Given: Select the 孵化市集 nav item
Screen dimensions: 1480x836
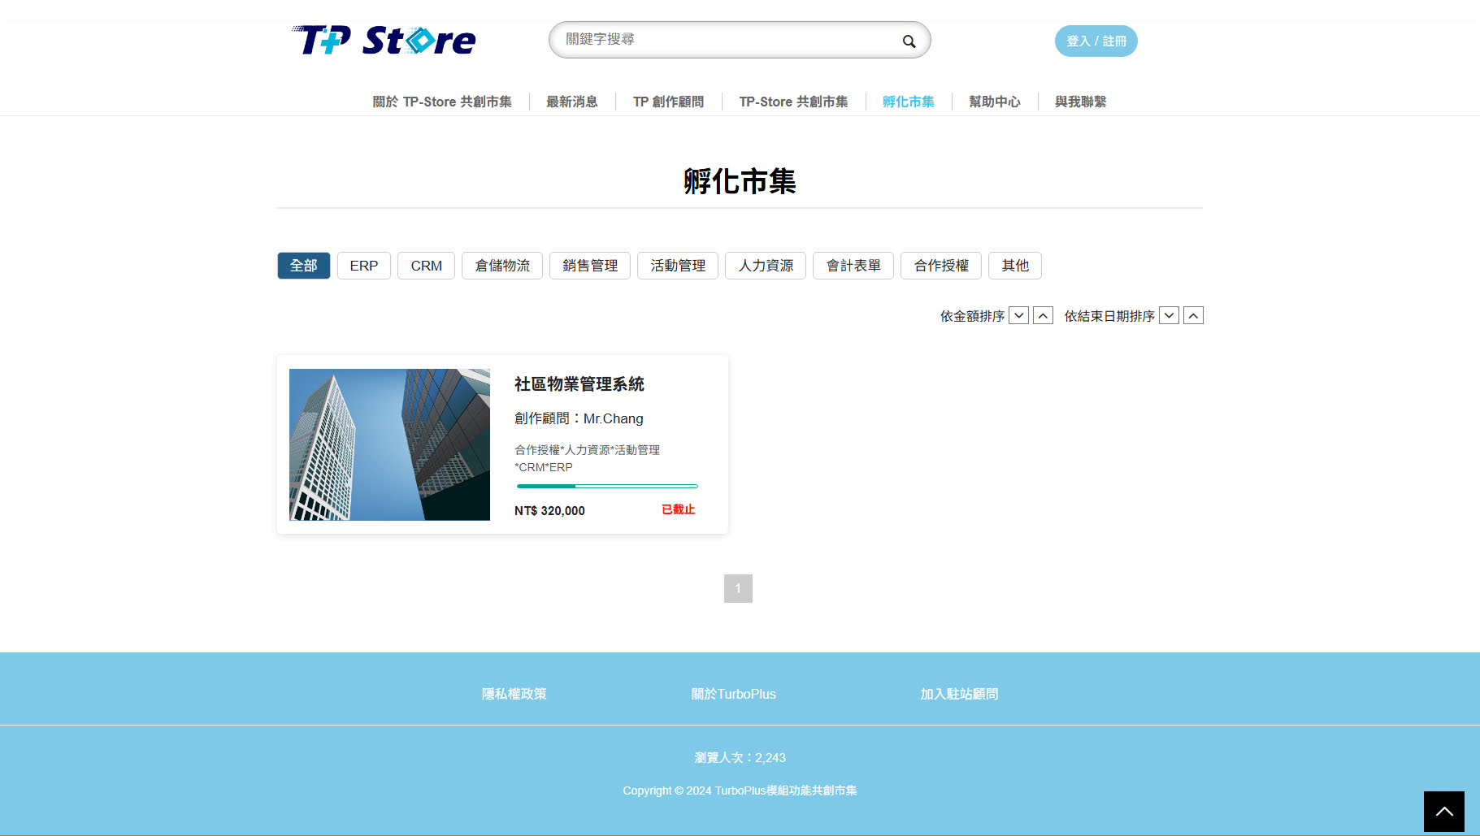Looking at the screenshot, I should coord(908,102).
